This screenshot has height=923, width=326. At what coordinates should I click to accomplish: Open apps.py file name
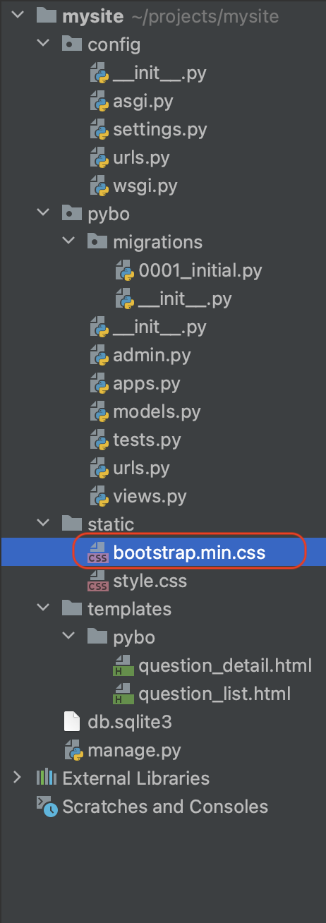[x=147, y=384]
